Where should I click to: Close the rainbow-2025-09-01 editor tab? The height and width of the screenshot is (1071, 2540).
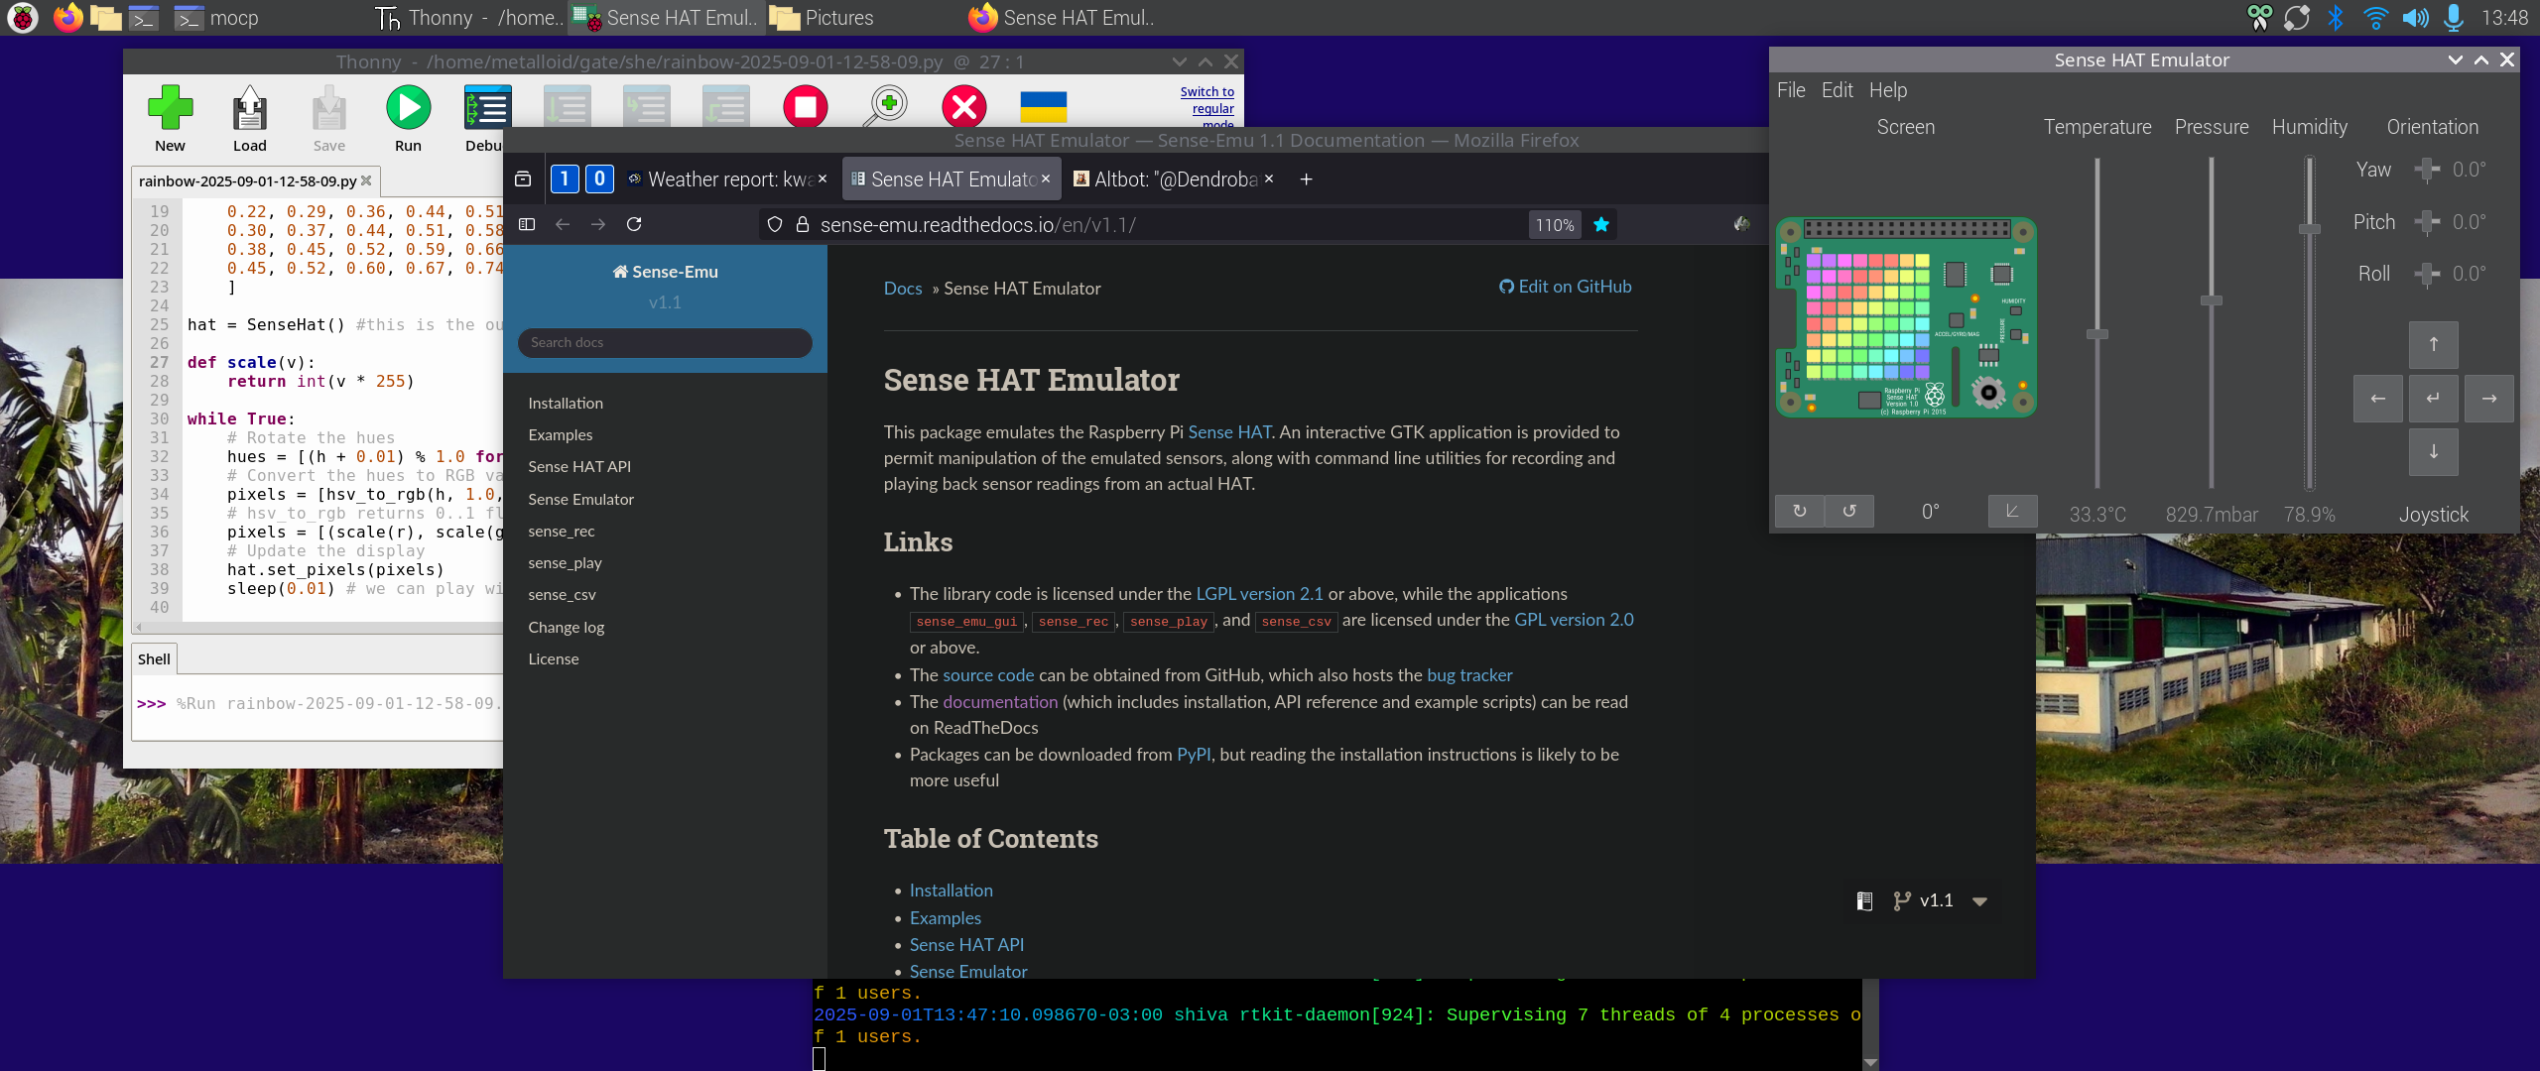point(366,180)
